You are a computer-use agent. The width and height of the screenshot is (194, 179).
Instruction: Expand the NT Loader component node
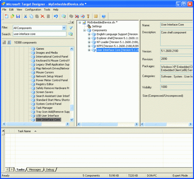[x=89, y=42]
